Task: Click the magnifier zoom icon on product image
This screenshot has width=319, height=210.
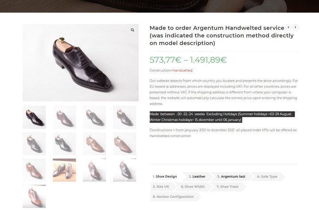Action: 132,30
